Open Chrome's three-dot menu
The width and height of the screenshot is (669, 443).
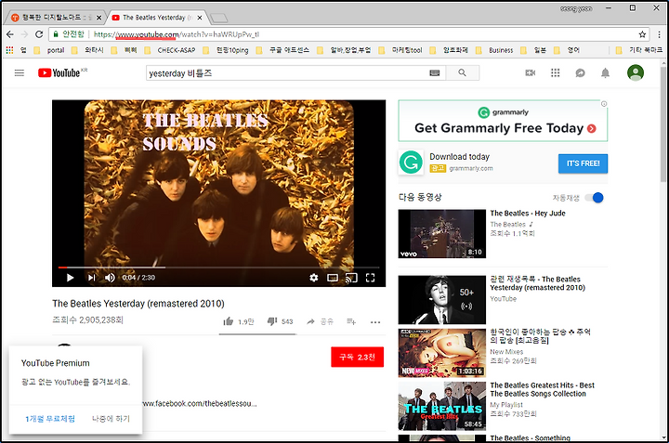click(x=659, y=34)
